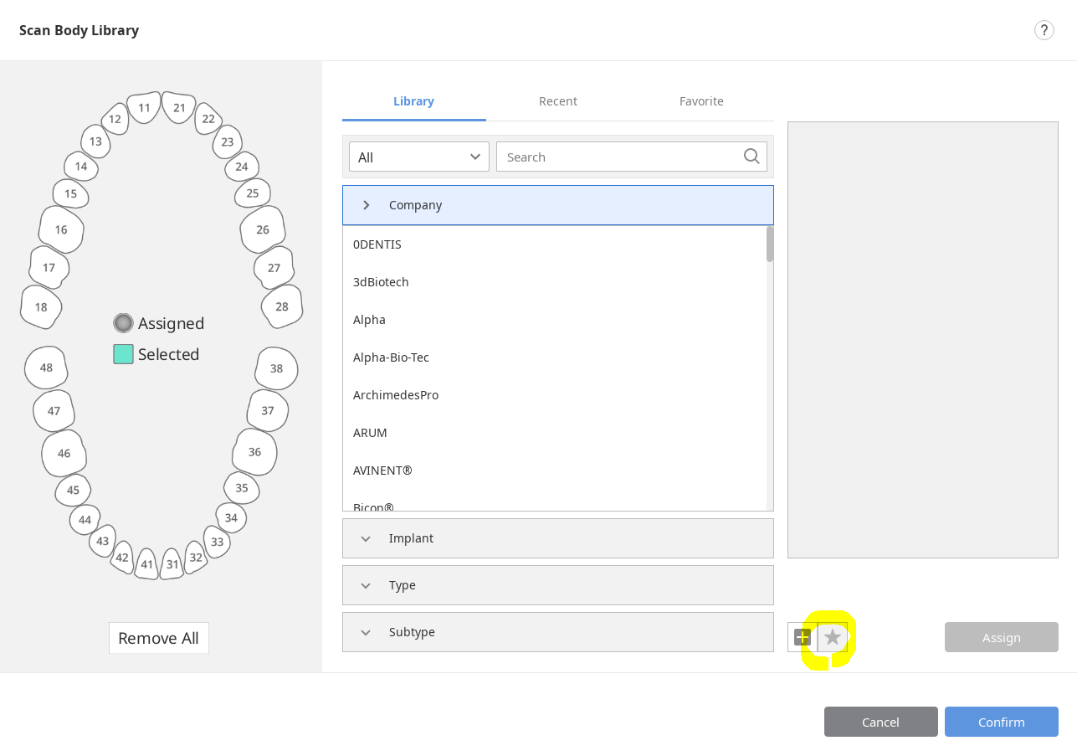Image resolution: width=1077 pixels, height=756 pixels.
Task: Pick tooth 22 on the dental chart
Action: tap(208, 119)
